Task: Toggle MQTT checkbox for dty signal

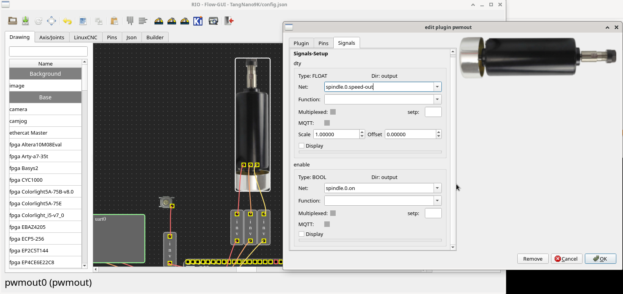Action: click(327, 123)
